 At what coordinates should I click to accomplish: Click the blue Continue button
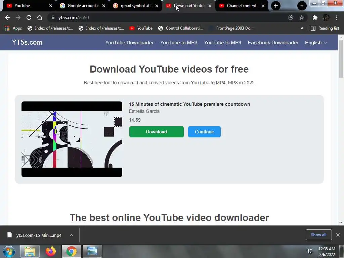tap(204, 132)
